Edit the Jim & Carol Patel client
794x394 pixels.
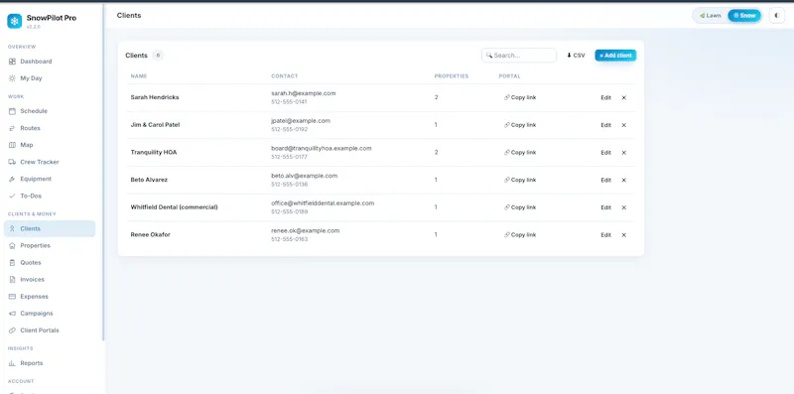[605, 125]
